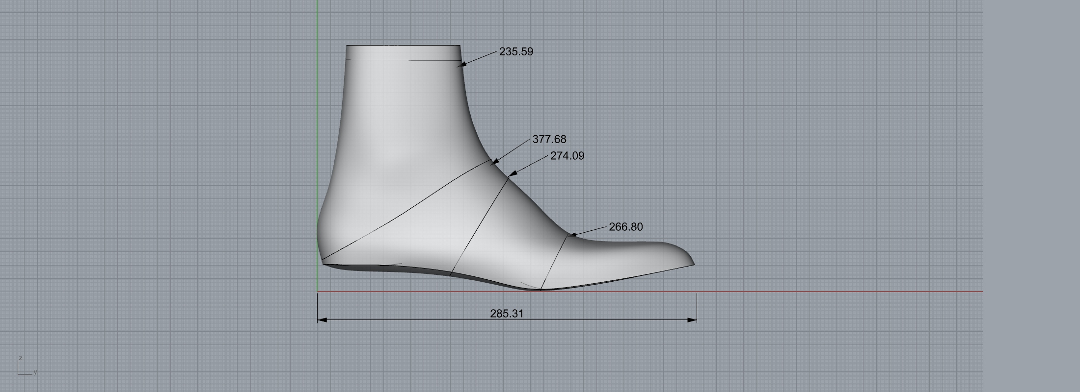Screen dimensions: 1080x392
Task: Click the 285.31 length dimension text
Action: pyautogui.click(x=507, y=314)
